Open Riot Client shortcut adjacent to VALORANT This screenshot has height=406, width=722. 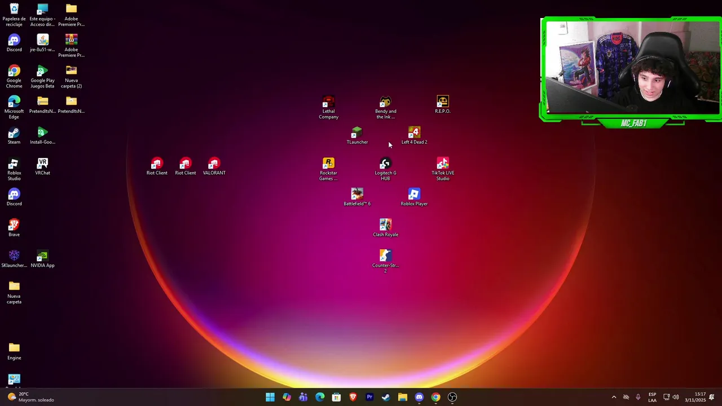pyautogui.click(x=186, y=166)
